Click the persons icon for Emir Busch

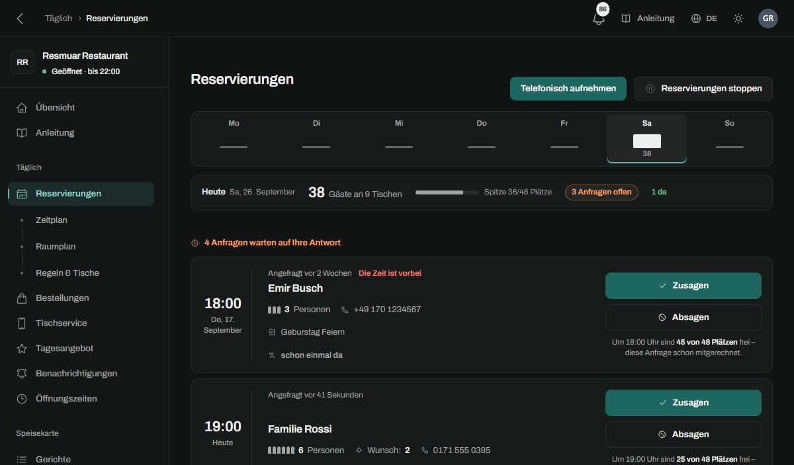tap(275, 310)
